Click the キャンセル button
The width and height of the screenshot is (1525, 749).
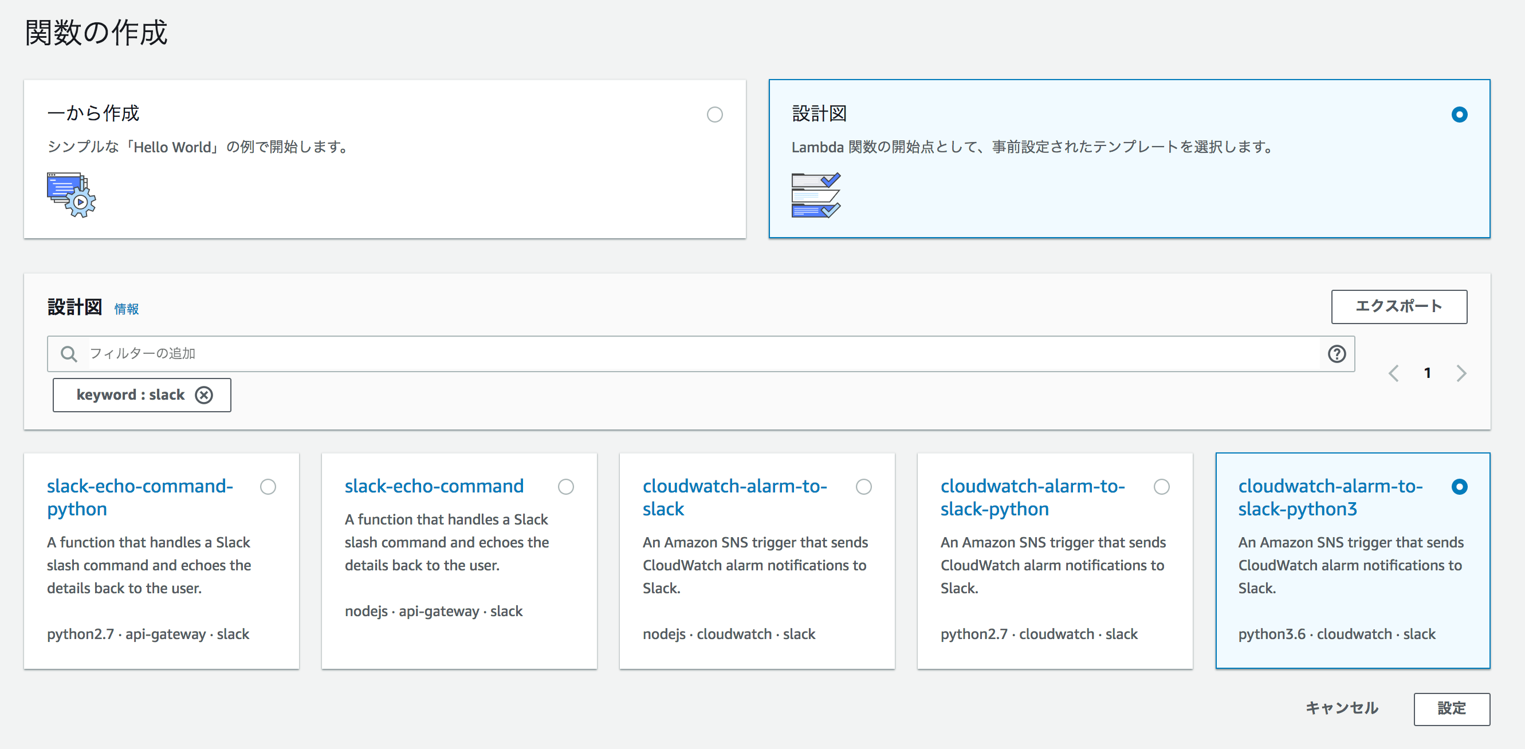(x=1342, y=708)
